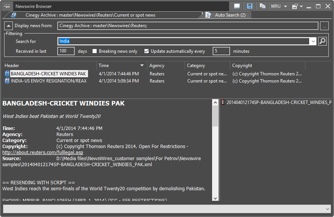Click the Time column sort arrow
Viewport: 334px width, 217px height.
click(x=142, y=65)
